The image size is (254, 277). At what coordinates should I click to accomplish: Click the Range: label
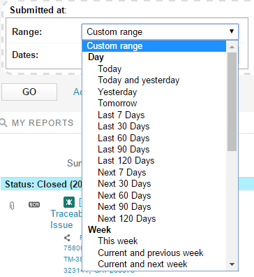tap(27, 31)
